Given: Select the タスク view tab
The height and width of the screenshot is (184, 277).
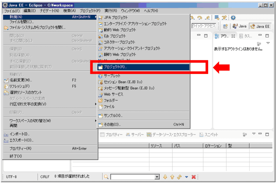Looking at the screenshot, I should tap(246, 36).
